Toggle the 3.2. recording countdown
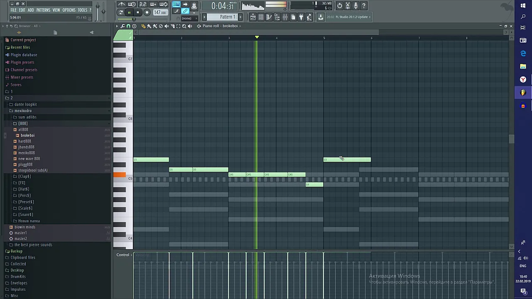 pos(143,4)
